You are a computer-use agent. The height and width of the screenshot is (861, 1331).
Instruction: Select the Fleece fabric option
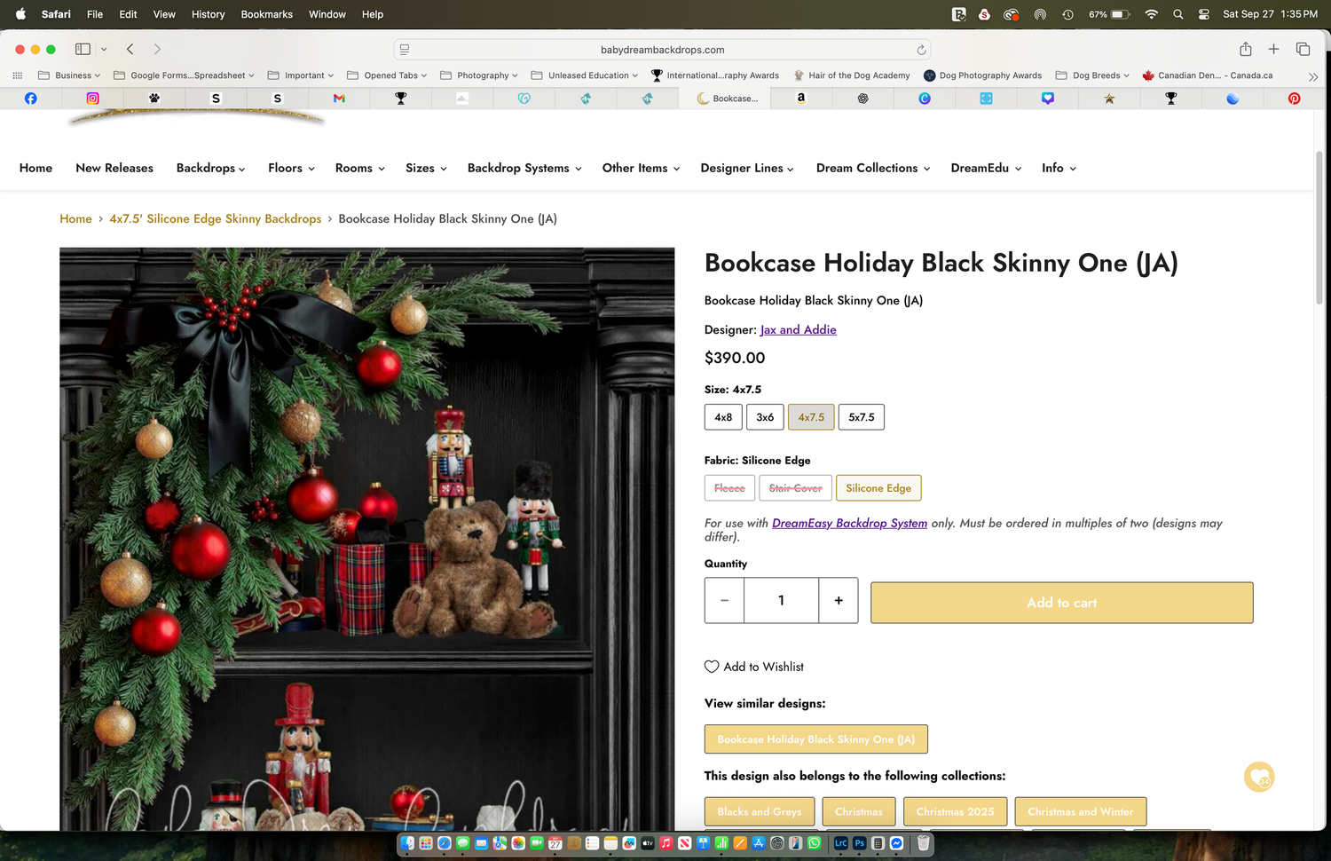click(729, 488)
